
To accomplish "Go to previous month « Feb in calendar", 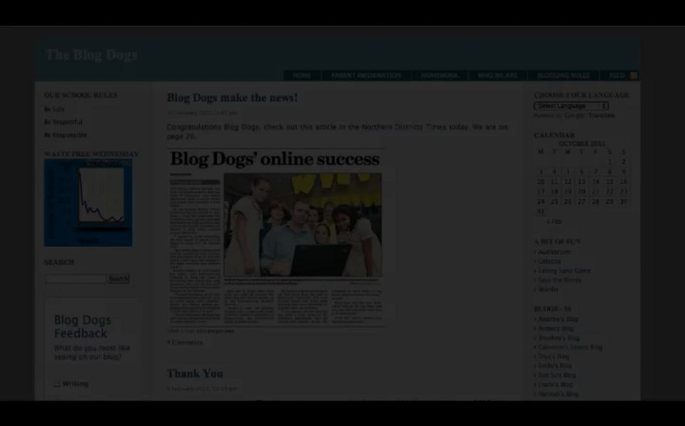I will coord(554,222).
